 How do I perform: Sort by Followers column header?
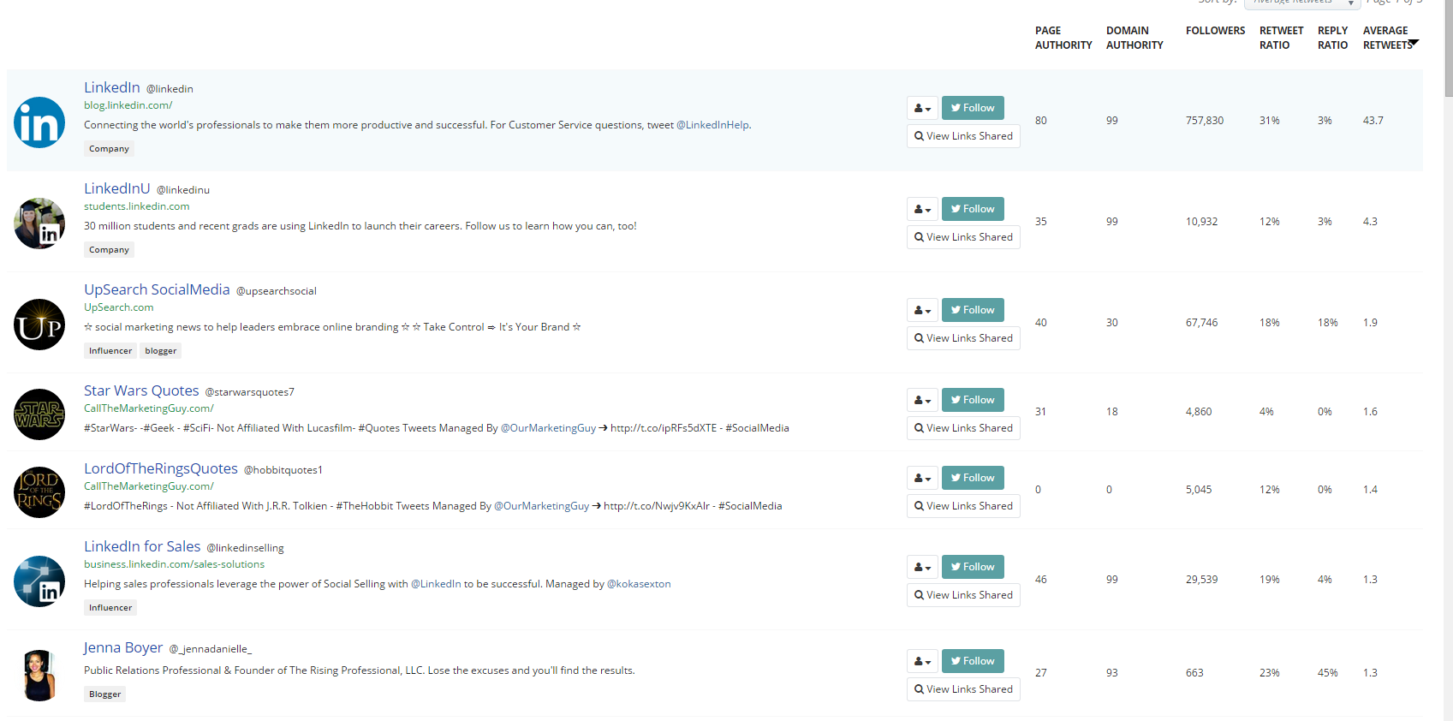point(1216,31)
